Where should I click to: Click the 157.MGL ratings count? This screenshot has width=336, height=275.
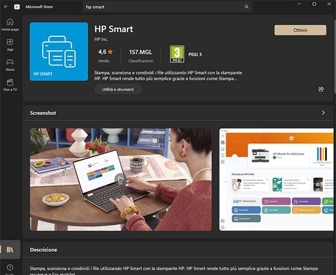141,52
